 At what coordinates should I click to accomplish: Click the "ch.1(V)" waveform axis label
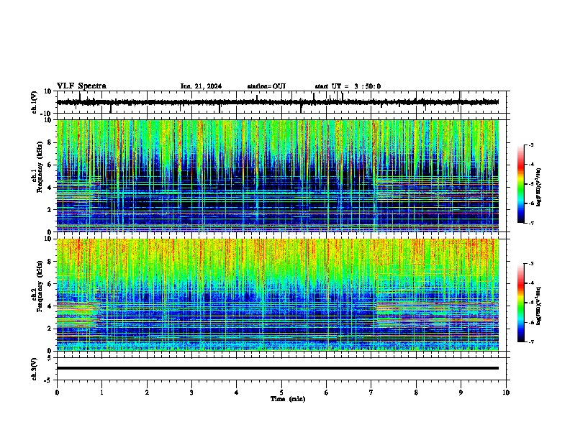coord(35,102)
